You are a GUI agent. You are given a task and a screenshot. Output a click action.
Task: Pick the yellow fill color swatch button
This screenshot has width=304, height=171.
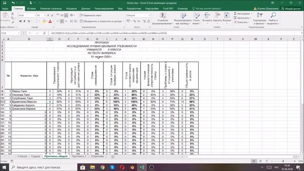44,21
